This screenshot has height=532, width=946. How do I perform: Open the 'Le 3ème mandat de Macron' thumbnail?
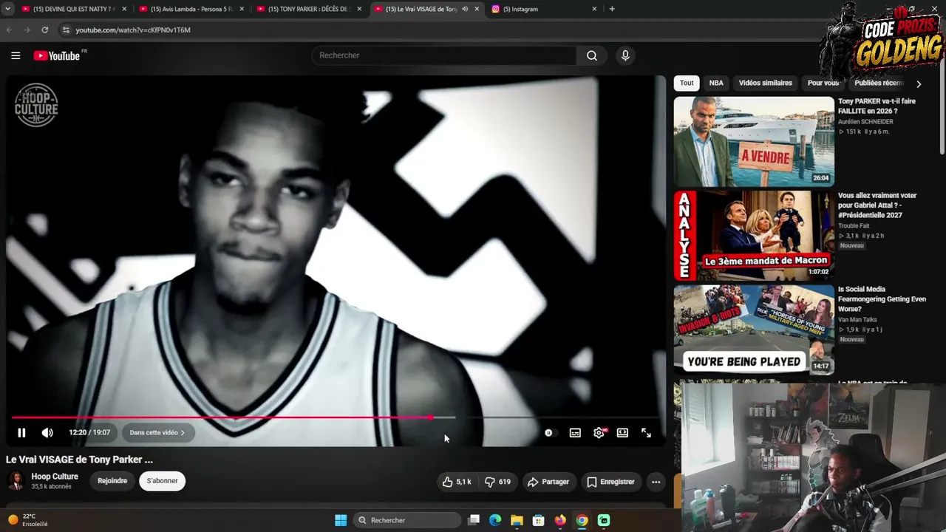[754, 236]
